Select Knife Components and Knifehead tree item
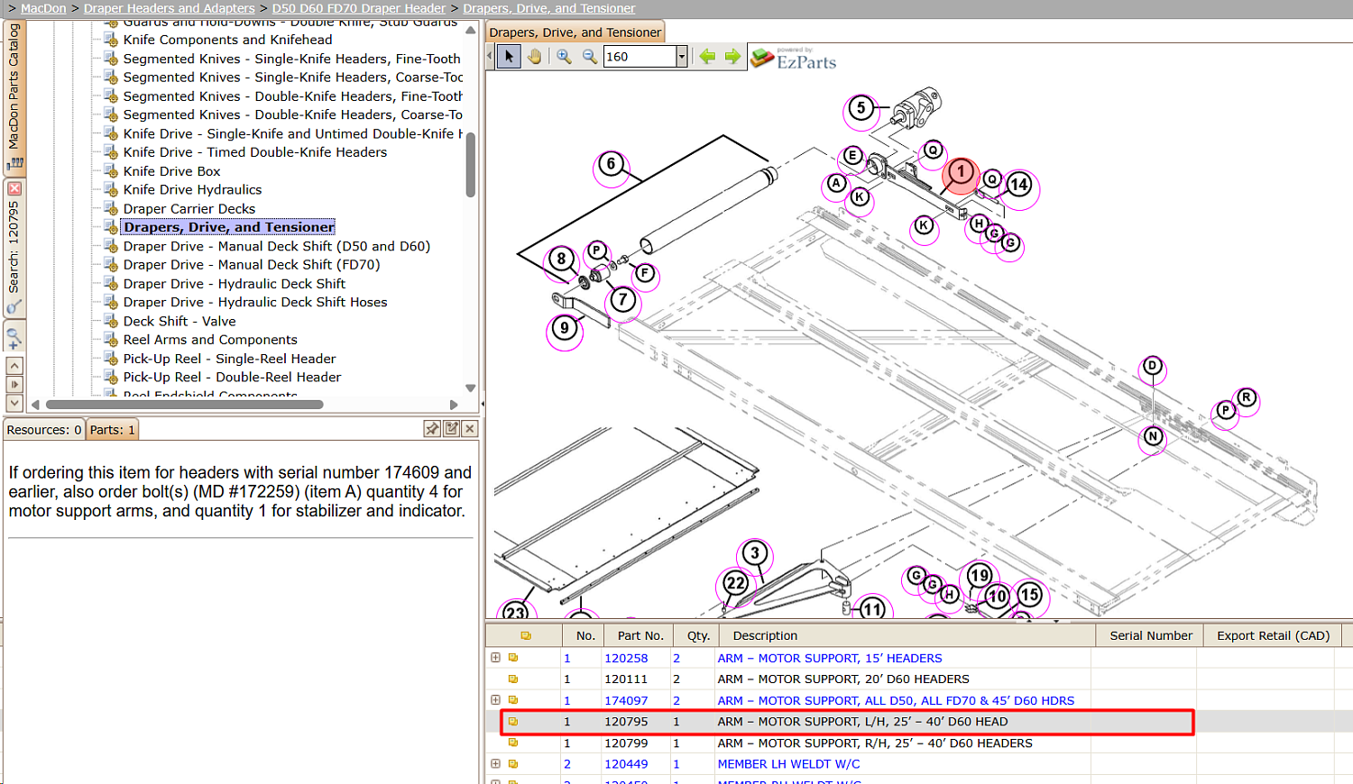The height and width of the screenshot is (784, 1353). click(227, 40)
